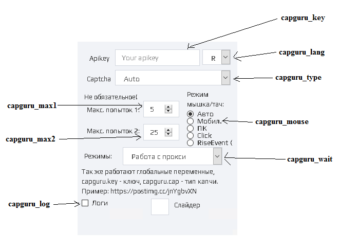Click the Макс. попыток 1 value field
The width and height of the screenshot is (339, 248).
tap(154, 109)
